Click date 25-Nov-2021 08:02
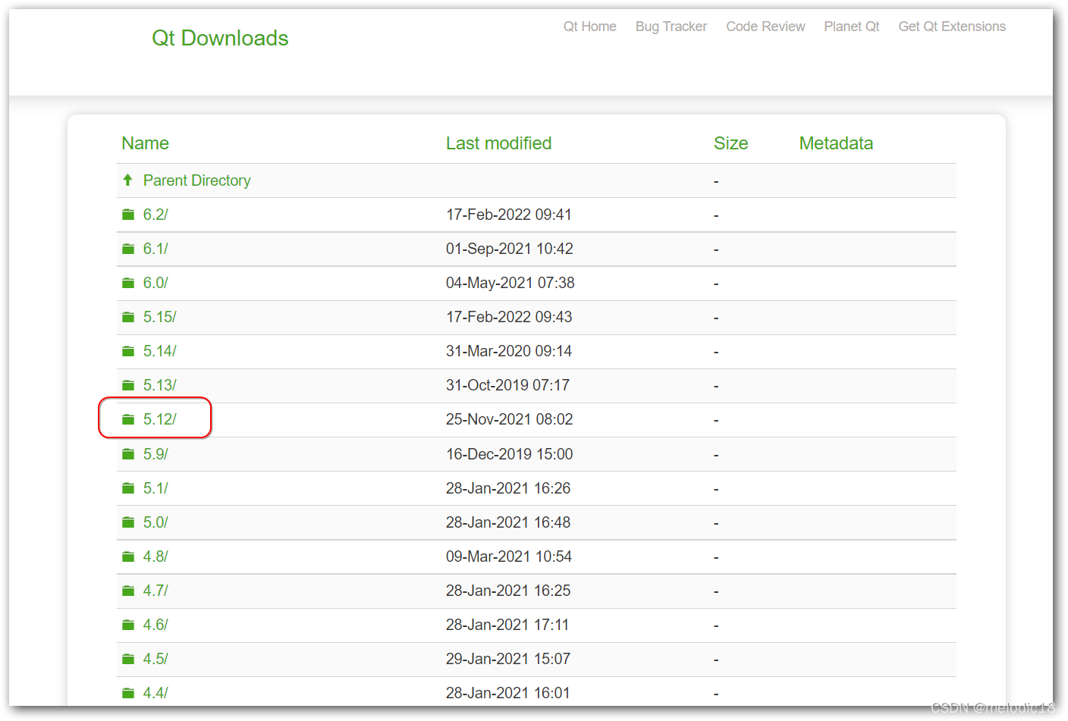 tap(510, 419)
